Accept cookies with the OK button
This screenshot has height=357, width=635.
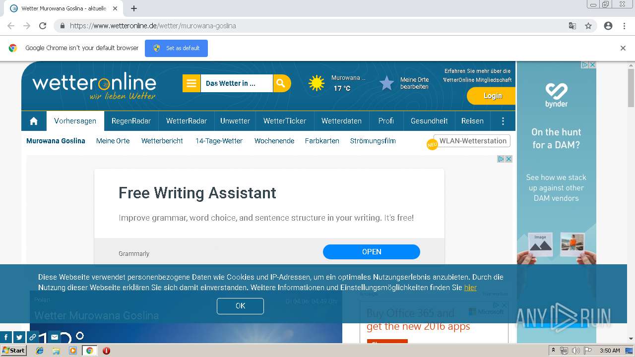[x=240, y=306]
